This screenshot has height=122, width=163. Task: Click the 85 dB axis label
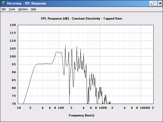click(14, 80)
